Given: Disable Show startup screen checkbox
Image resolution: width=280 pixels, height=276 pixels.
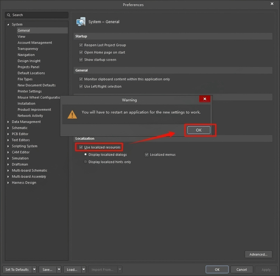Looking at the screenshot, I should coord(81,60).
